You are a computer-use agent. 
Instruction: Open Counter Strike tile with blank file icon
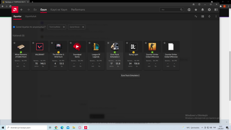point(171,55)
